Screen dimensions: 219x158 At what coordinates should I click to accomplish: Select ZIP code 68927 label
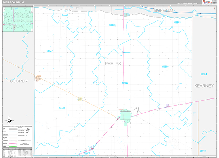point(50,51)
